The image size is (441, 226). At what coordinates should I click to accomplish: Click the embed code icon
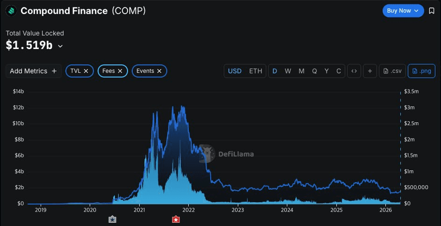point(354,71)
